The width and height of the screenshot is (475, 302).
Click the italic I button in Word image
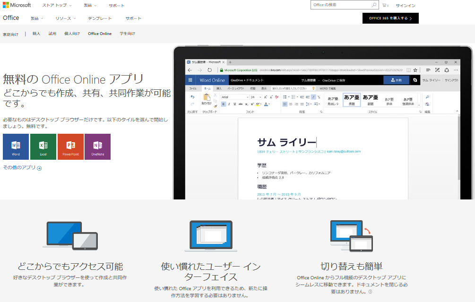click(x=229, y=104)
